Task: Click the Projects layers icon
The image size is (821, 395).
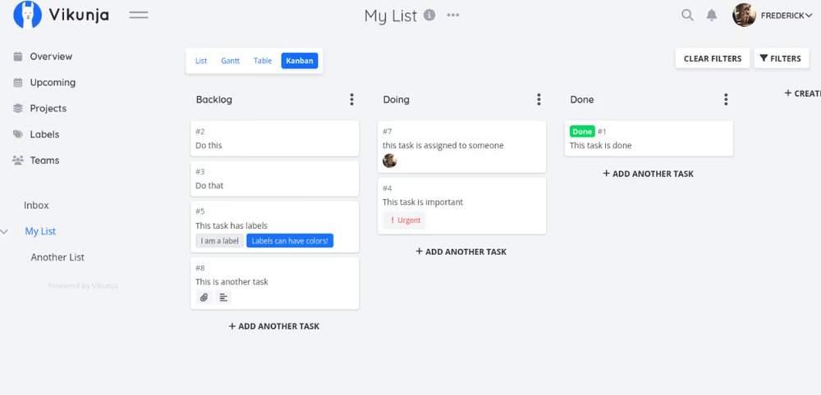Action: (x=18, y=109)
